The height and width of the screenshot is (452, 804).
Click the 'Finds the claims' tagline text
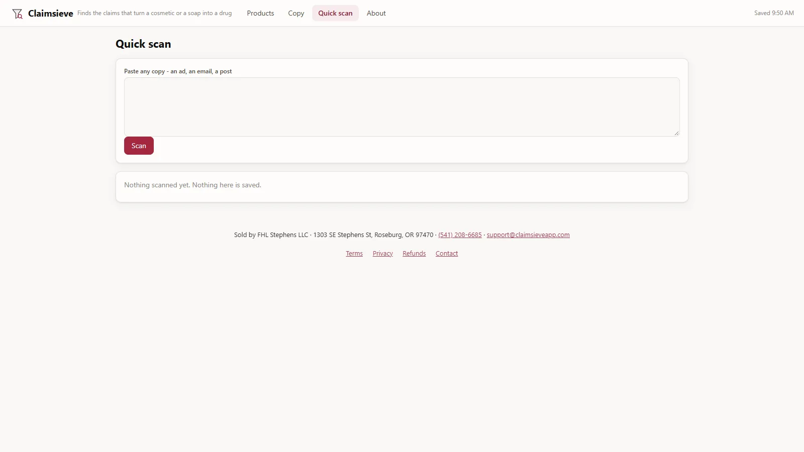(154, 13)
